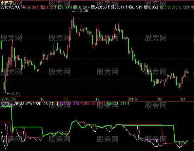The height and width of the screenshot is (151, 194).
Task: Select the high price 高10.36 value
Action: [x=47, y=7]
